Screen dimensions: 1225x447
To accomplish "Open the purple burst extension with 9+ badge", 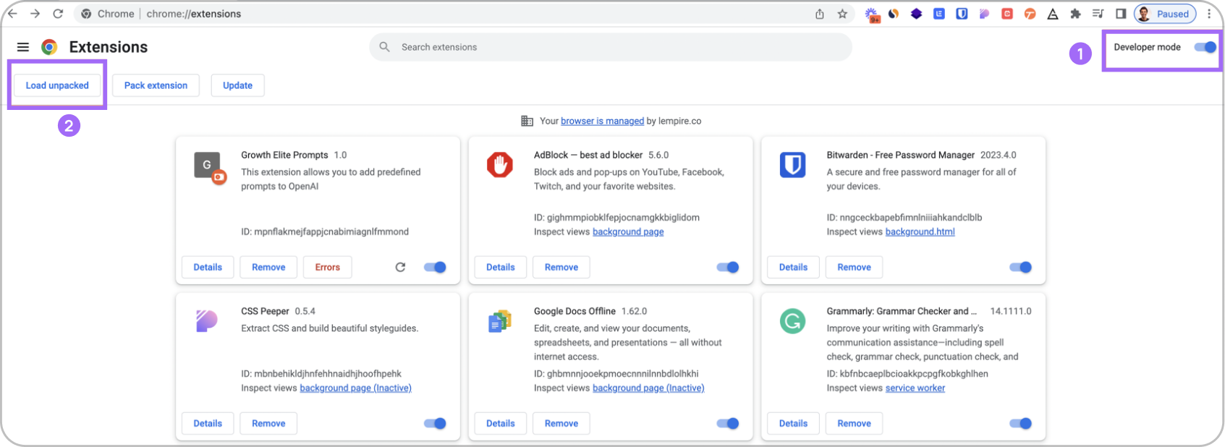I will pyautogui.click(x=872, y=14).
